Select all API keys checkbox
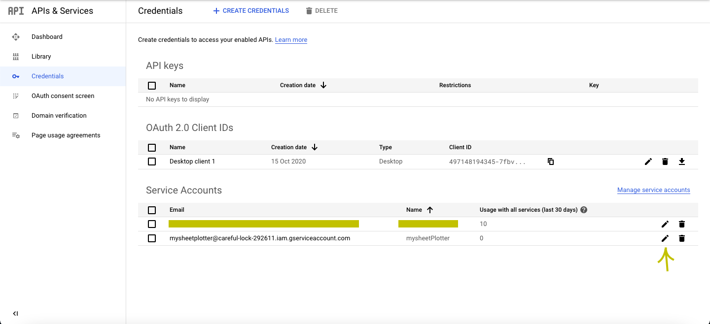The width and height of the screenshot is (710, 324). click(x=152, y=86)
